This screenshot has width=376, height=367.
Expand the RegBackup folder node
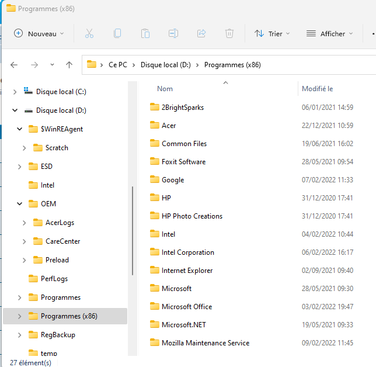pyautogui.click(x=20, y=335)
